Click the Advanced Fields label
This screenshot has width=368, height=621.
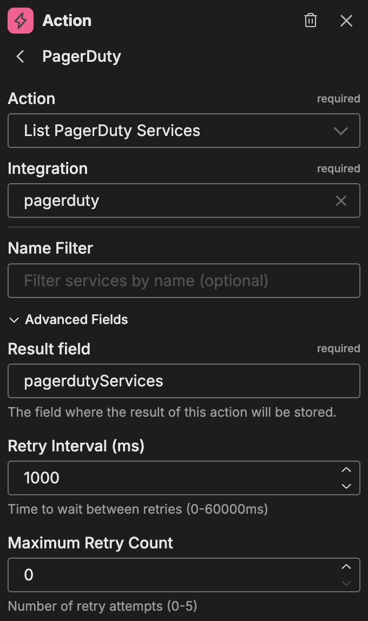(x=76, y=320)
